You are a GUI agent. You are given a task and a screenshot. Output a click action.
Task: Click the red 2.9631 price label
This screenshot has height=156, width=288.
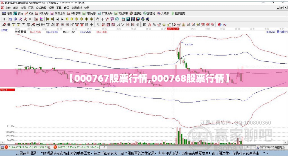8,90
